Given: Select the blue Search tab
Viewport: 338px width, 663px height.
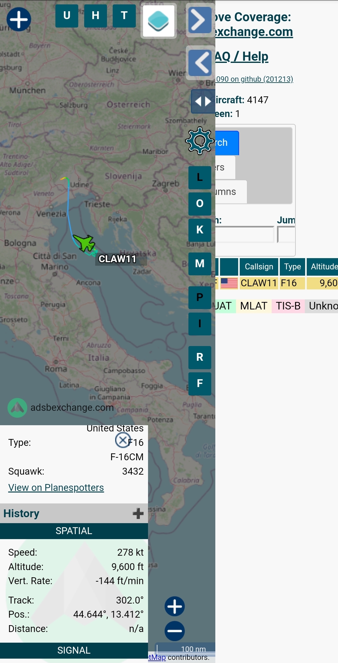Looking at the screenshot, I should pyautogui.click(x=227, y=143).
